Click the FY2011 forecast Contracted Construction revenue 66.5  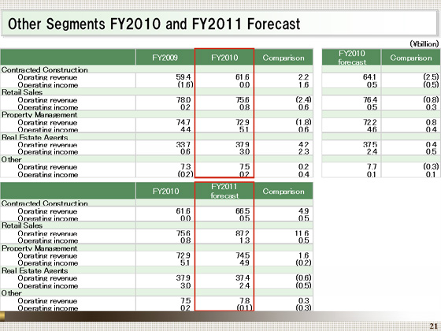[243, 211]
